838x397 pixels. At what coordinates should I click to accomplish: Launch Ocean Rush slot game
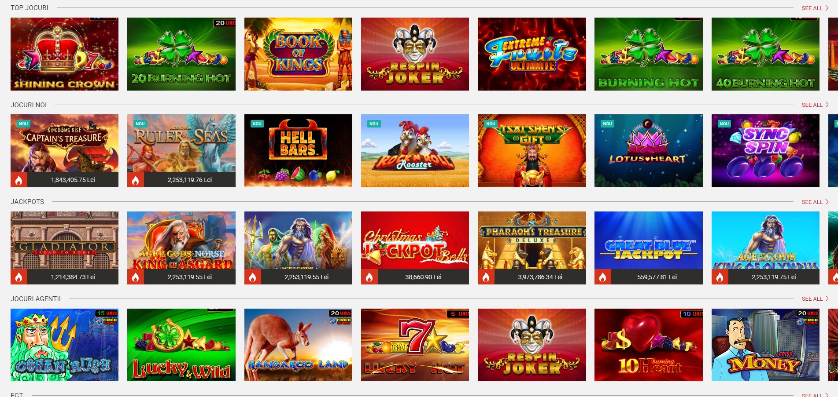point(64,345)
